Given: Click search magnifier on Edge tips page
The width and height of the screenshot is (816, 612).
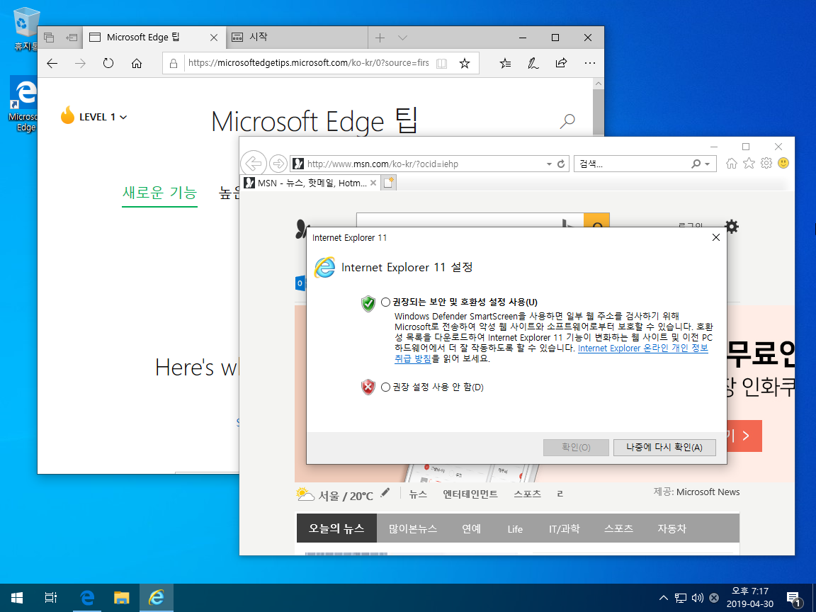Looking at the screenshot, I should pyautogui.click(x=567, y=121).
